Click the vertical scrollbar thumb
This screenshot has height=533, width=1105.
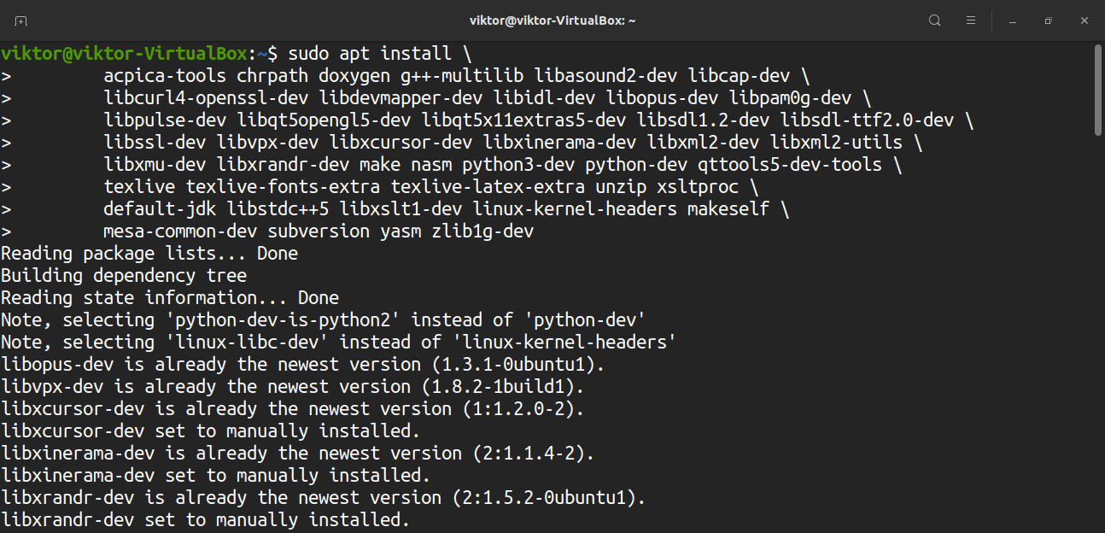click(1098, 90)
